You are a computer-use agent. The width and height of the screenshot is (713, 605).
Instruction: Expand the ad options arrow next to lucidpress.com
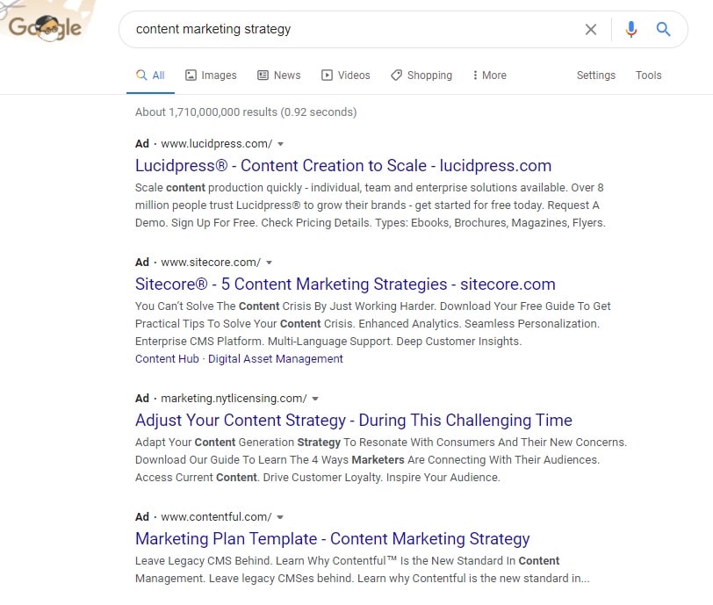click(280, 143)
